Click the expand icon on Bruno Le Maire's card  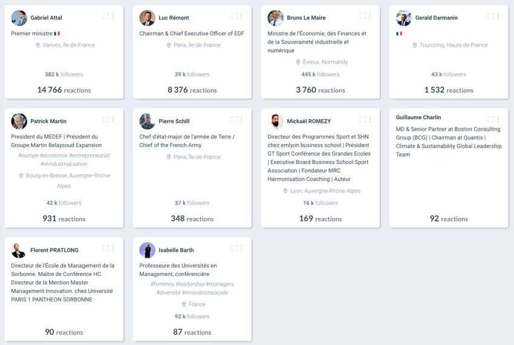click(x=362, y=16)
